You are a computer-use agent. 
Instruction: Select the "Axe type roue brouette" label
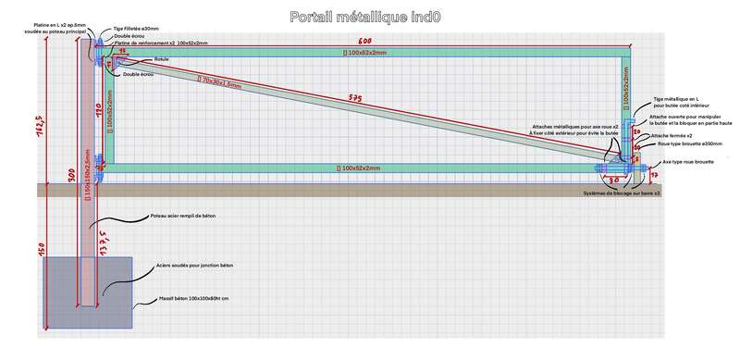click(688, 162)
